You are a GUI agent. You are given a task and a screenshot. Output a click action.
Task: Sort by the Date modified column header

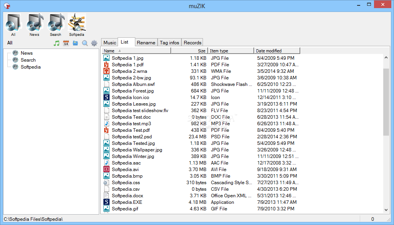pyautogui.click(x=277, y=50)
